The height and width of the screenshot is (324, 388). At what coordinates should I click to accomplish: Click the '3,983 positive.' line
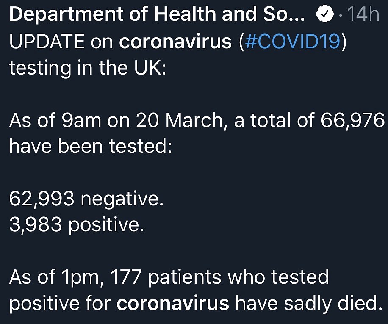pos(77,225)
